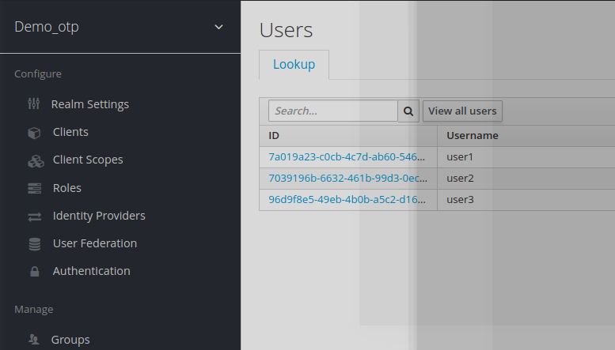Click the Client Scopes cubes icon

36,160
